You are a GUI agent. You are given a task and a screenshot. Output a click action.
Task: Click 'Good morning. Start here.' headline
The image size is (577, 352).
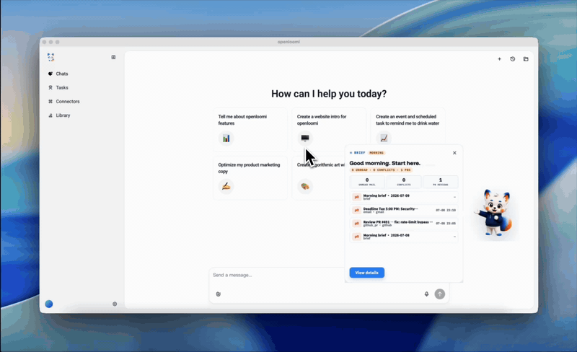coord(384,163)
